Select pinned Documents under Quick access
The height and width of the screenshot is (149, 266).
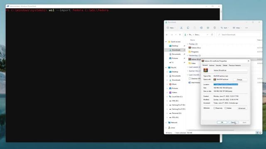(176, 54)
